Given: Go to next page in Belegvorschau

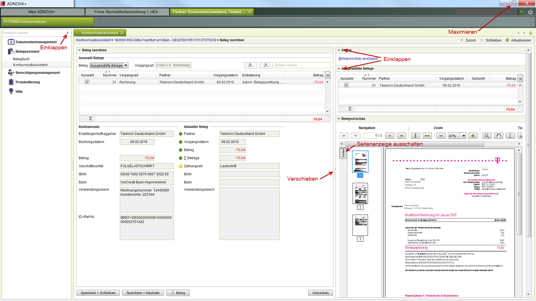Looking at the screenshot, I should (x=390, y=136).
